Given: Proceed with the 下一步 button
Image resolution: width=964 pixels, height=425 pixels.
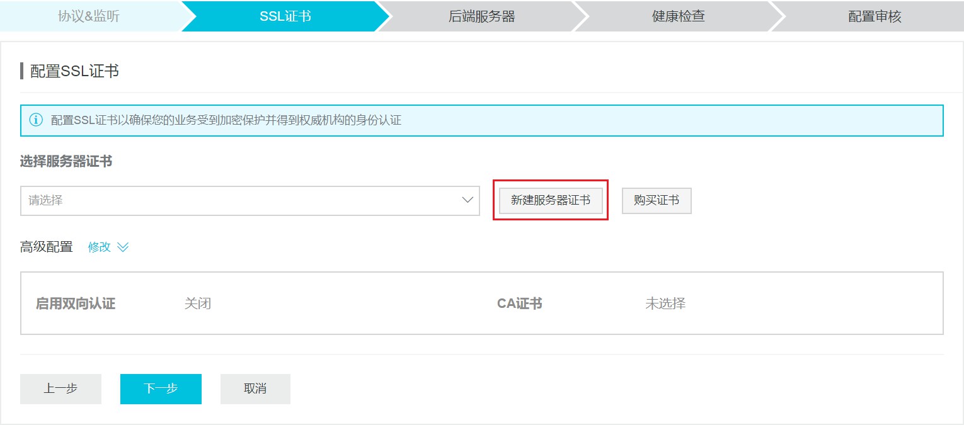Looking at the screenshot, I should coord(161,388).
